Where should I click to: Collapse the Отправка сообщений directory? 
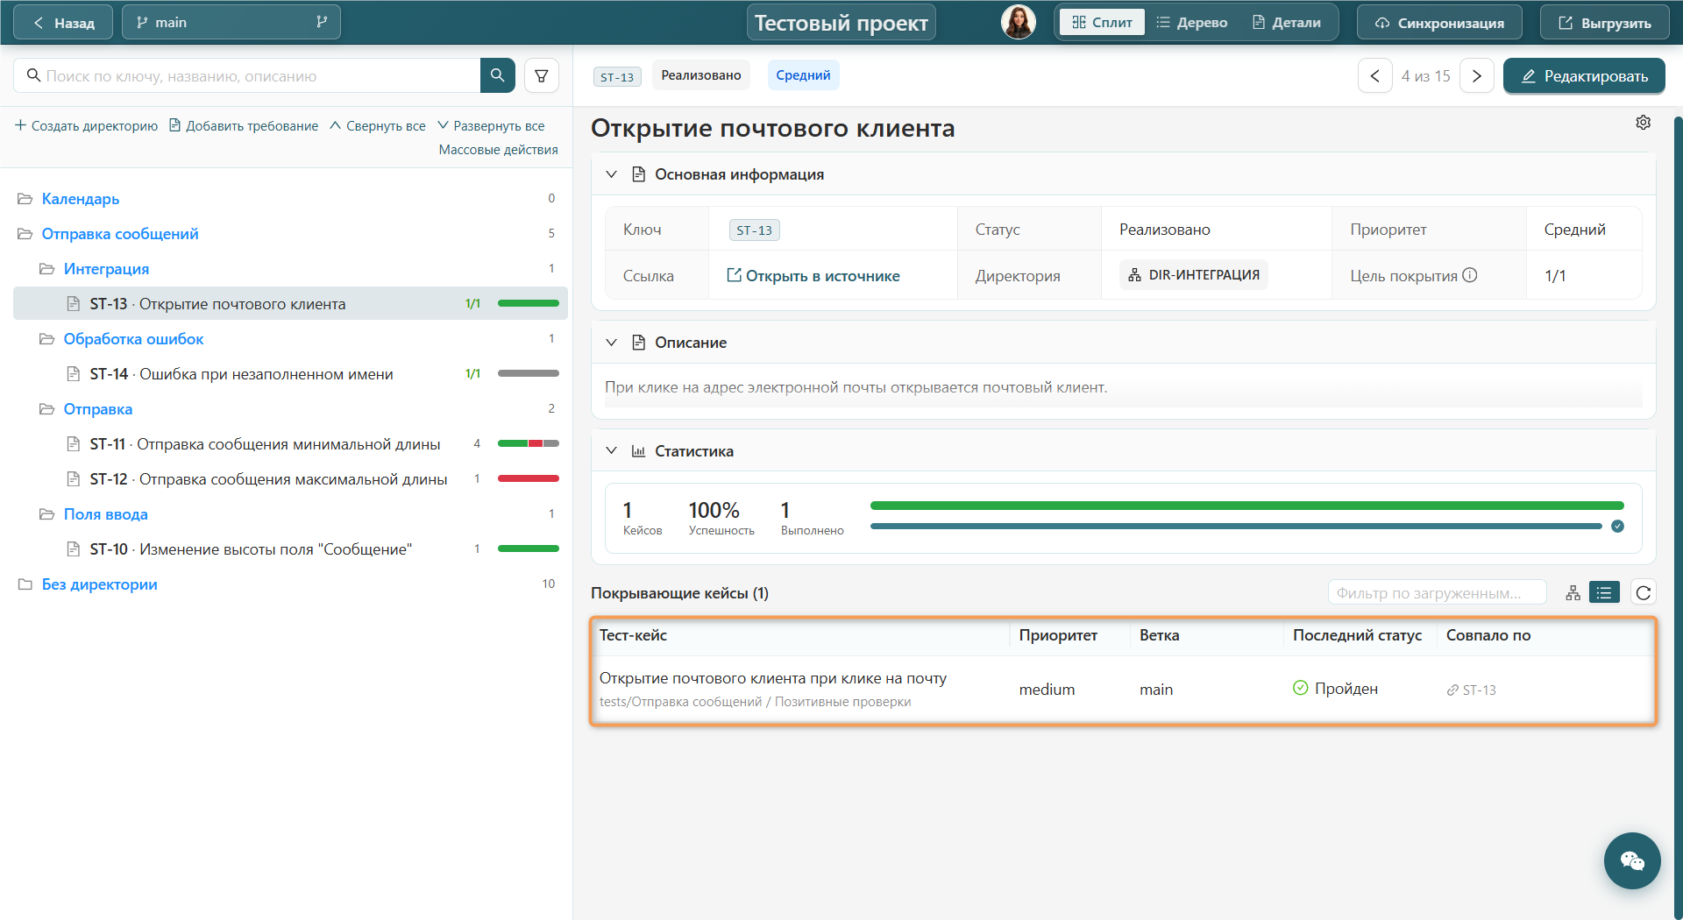pyautogui.click(x=25, y=234)
